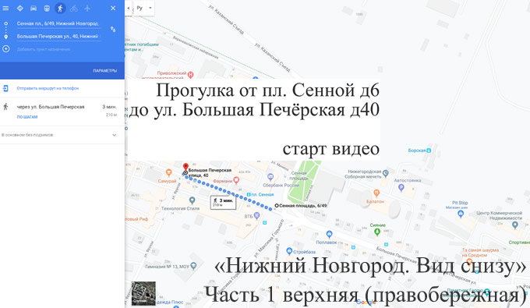530x308 pixels.
Task: Add another destination with plus icon
Action: pos(5,49)
